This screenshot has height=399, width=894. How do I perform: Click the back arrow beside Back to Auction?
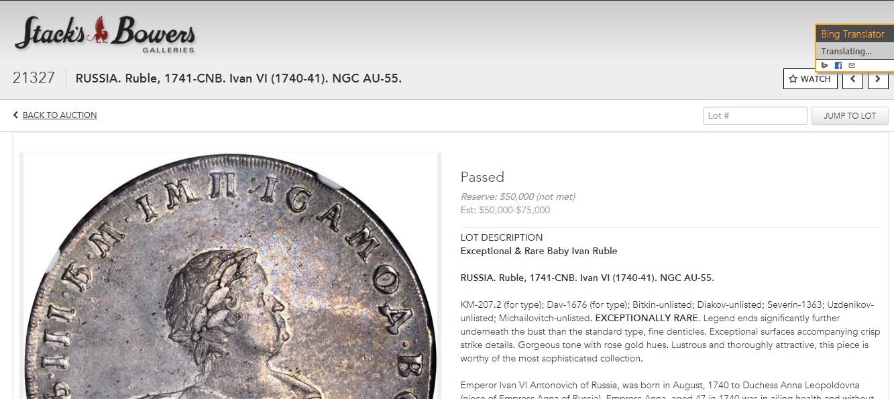point(15,115)
